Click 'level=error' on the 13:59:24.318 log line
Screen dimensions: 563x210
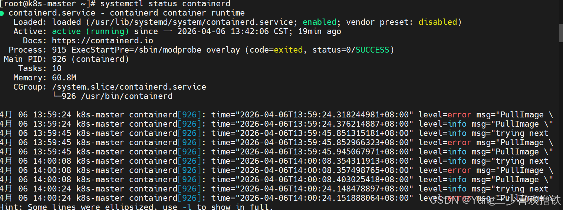[x=445, y=115]
